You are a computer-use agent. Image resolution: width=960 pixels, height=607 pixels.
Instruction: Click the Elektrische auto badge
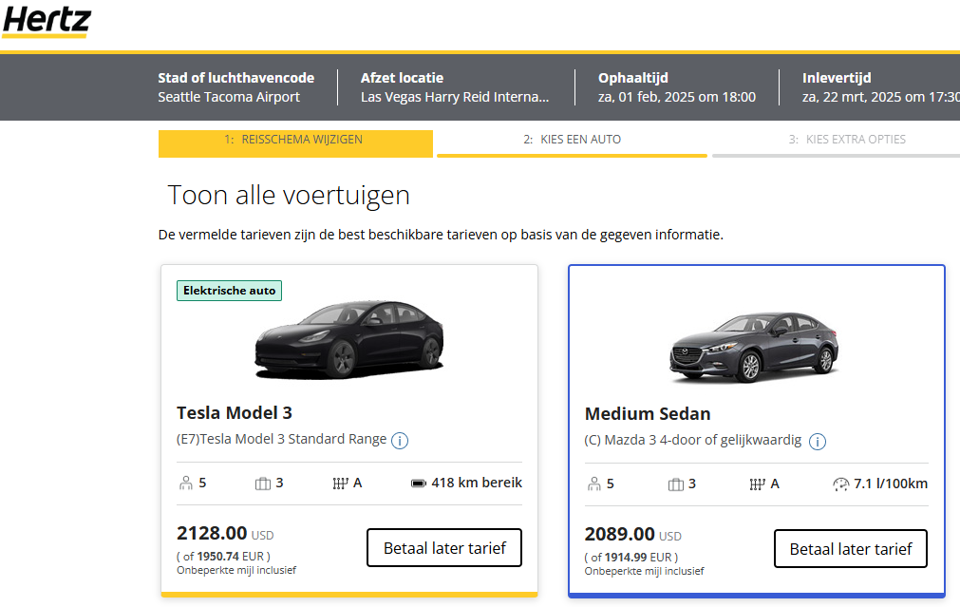(x=229, y=291)
